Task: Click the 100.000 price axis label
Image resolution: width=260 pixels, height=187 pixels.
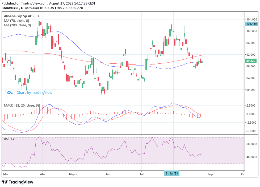Action: click(x=251, y=31)
